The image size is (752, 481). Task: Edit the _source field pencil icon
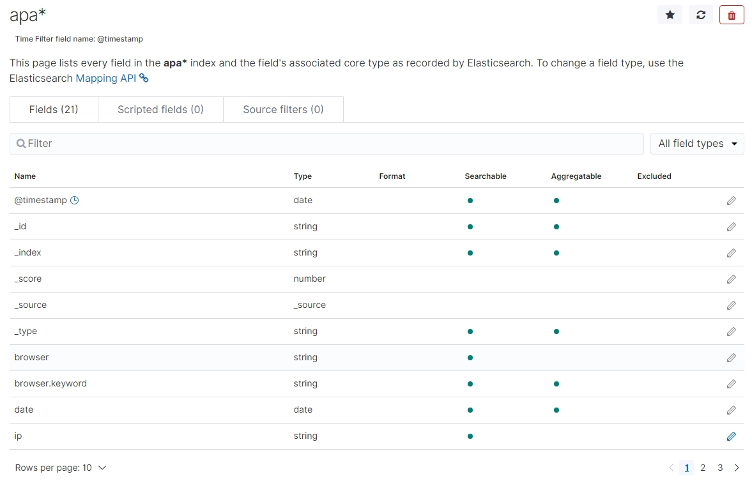731,305
